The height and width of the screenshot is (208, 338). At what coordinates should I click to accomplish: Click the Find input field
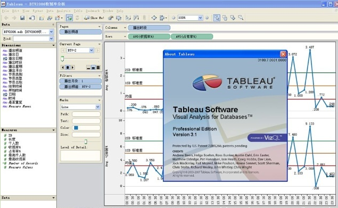(x=31, y=39)
